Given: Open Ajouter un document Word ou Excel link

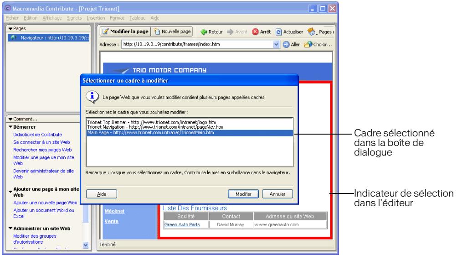Looking at the screenshot, I should (x=44, y=213).
